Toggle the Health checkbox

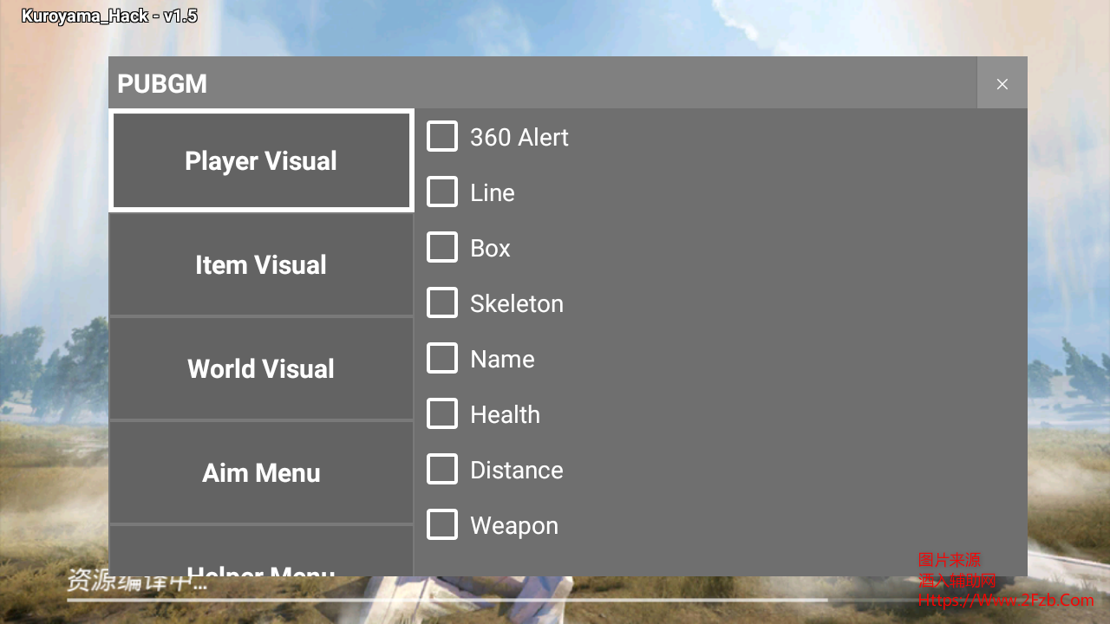pyautogui.click(x=442, y=413)
